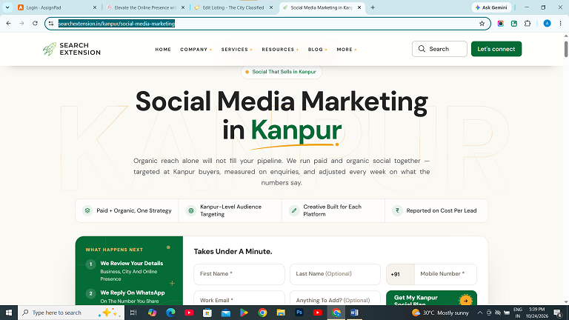Open Microsoft Edge from the taskbar
569x320 pixels.
click(x=170, y=313)
